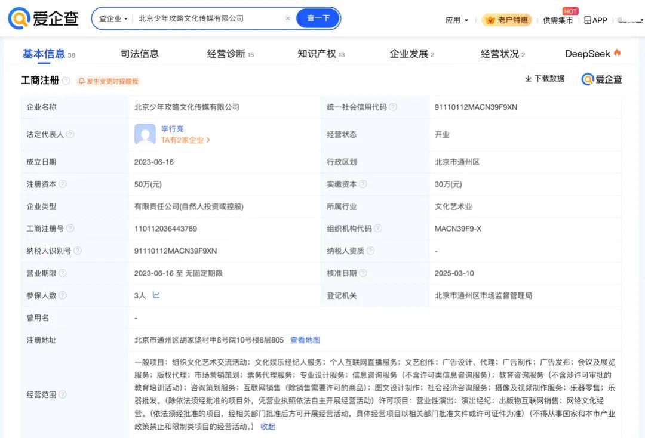Click the registration number 110112036443789
The width and height of the screenshot is (645, 438).
(x=165, y=229)
